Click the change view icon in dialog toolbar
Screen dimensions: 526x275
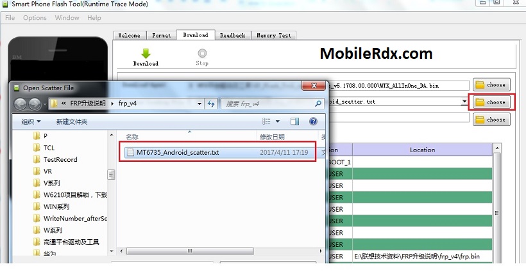click(x=266, y=122)
